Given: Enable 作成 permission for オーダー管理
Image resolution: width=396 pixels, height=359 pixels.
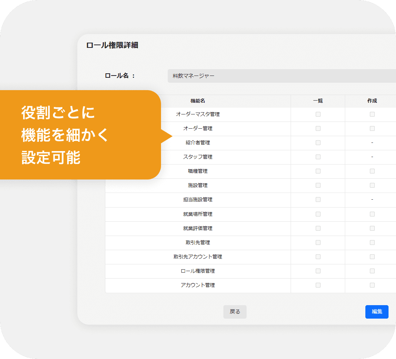Looking at the screenshot, I should [372, 129].
